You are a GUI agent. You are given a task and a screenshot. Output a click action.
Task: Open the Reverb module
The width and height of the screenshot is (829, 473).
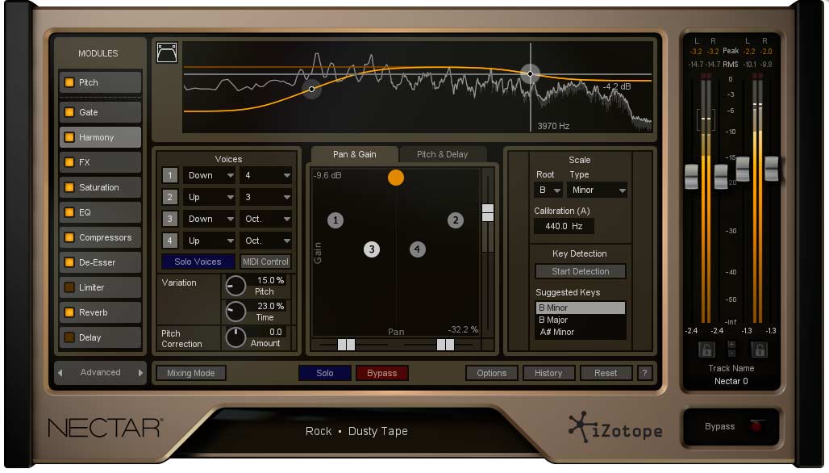coord(100,312)
